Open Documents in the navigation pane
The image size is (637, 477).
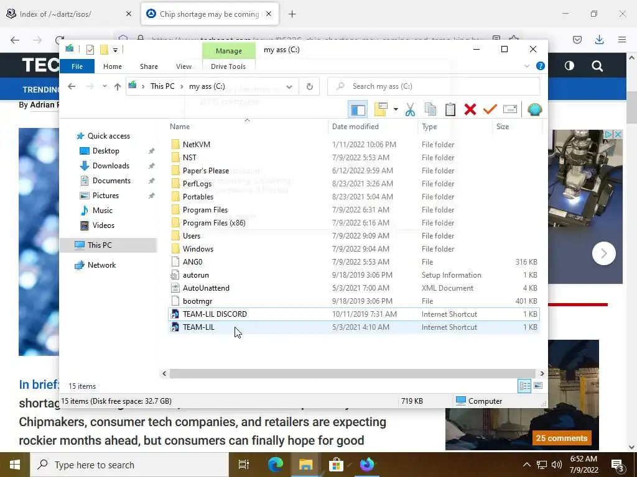click(112, 181)
